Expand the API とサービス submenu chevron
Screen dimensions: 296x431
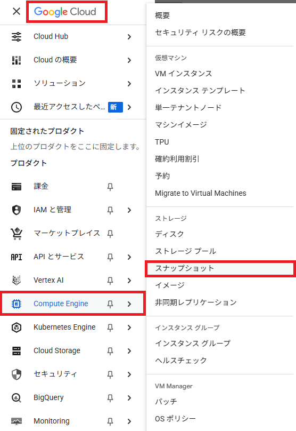[x=129, y=257]
